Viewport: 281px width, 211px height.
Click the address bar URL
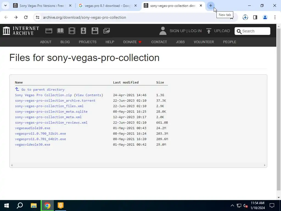click(85, 17)
